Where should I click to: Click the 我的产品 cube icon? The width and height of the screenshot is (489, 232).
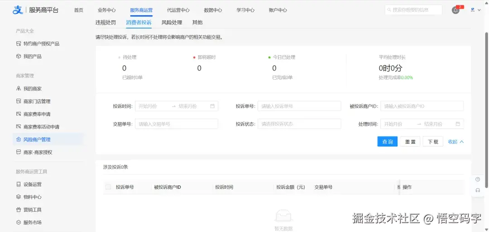coord(19,57)
